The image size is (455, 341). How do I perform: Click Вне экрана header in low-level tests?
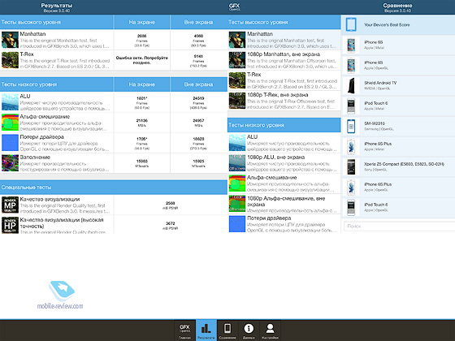coord(198,84)
